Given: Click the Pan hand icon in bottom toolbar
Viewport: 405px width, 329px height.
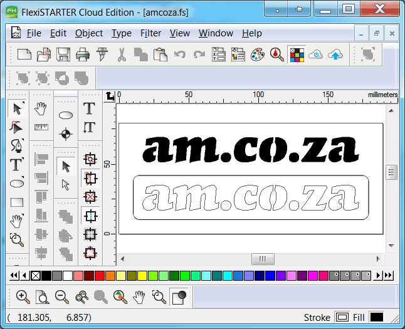Looking at the screenshot, I should pos(139,297).
